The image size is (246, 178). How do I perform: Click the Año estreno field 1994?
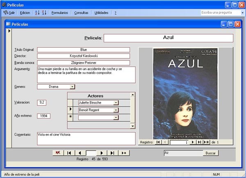43,116
